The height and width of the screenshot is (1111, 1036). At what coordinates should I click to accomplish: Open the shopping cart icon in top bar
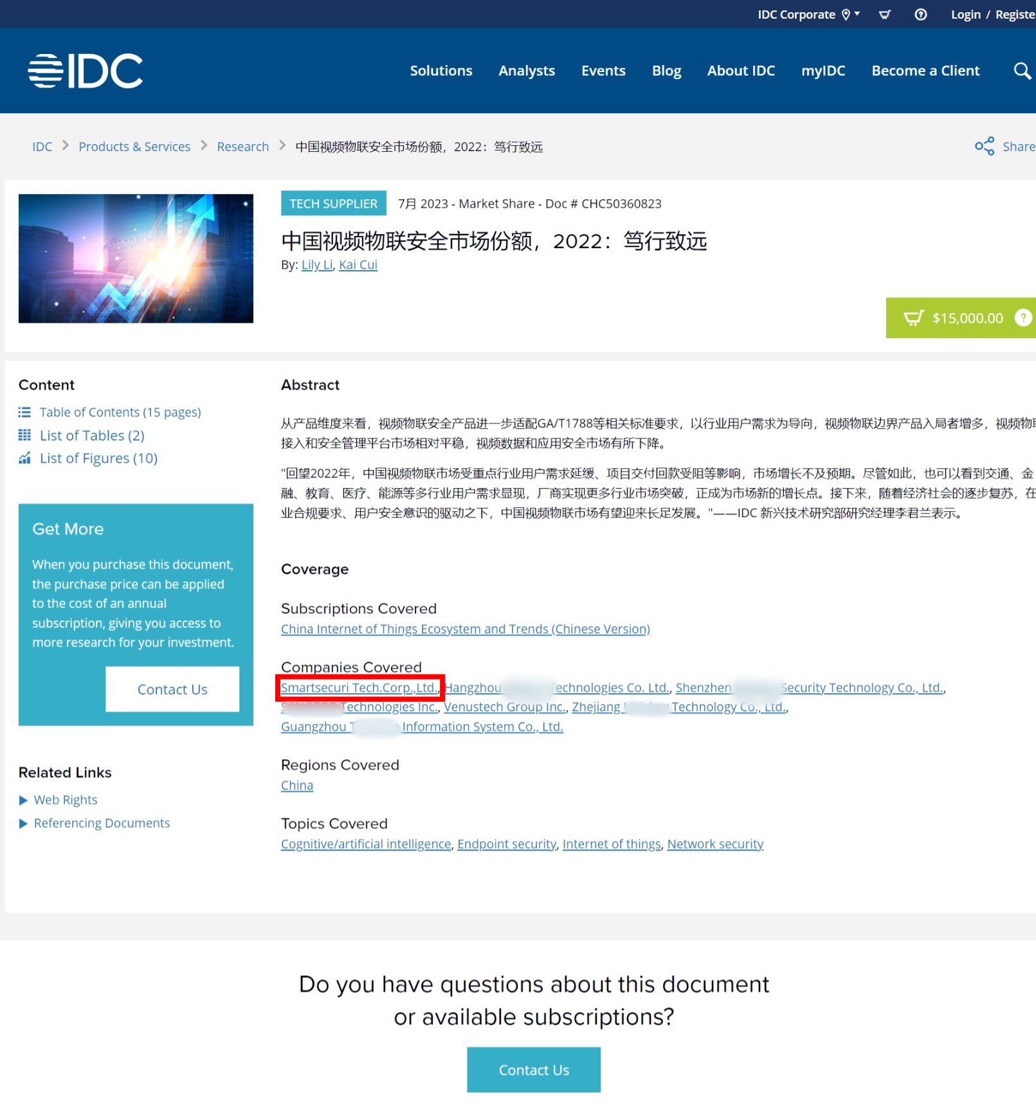point(885,14)
